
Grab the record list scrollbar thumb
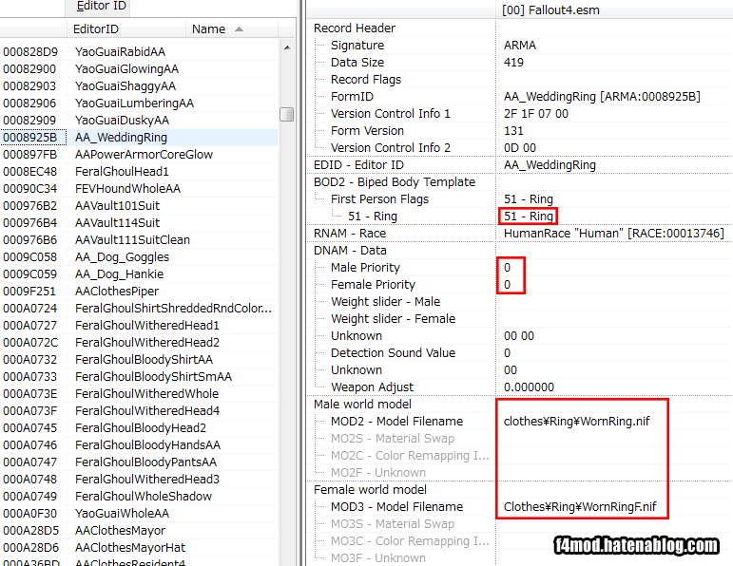coord(286,114)
